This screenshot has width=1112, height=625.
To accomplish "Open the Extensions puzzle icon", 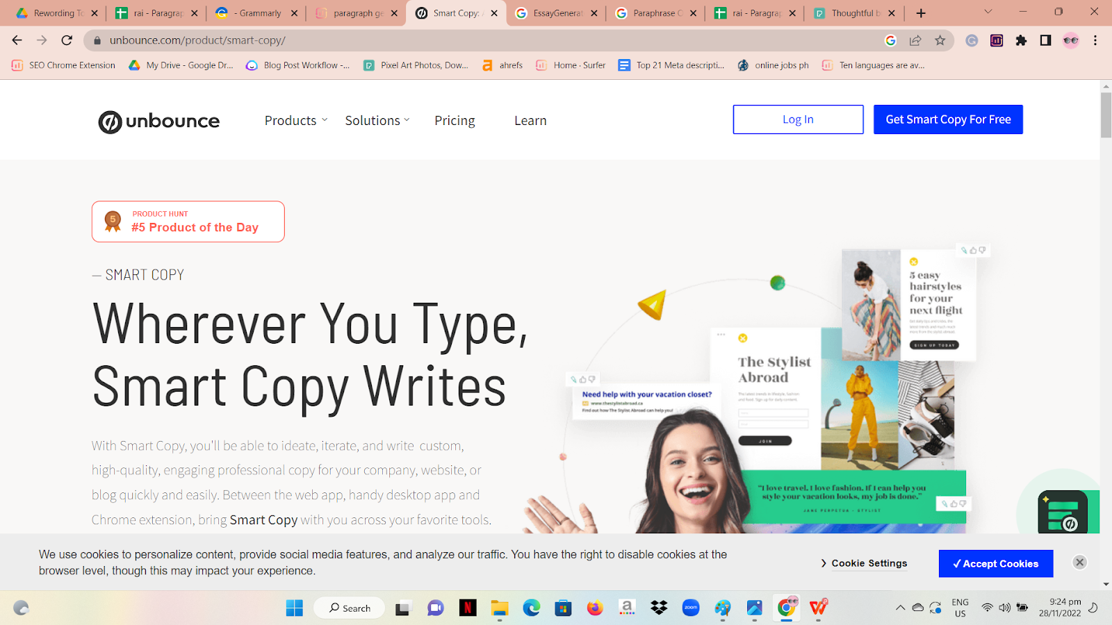I will 1021,40.
